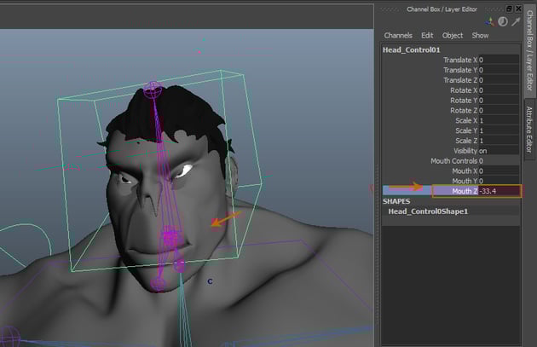Open the Object dropdown menu
The width and height of the screenshot is (537, 347).
tap(453, 36)
